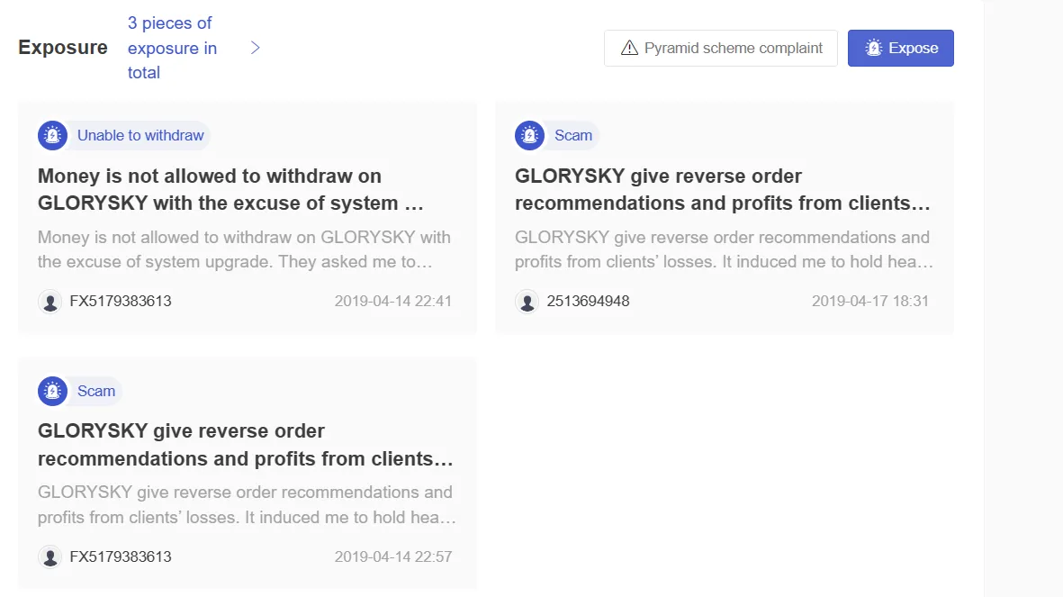Click username 2513694948
The image size is (1063, 597).
tap(588, 302)
